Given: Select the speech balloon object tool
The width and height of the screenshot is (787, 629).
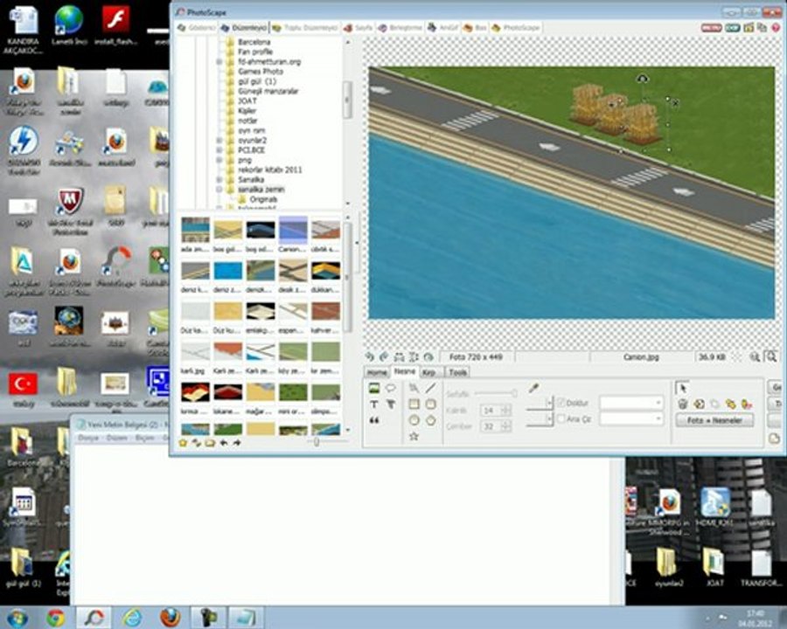Looking at the screenshot, I should [391, 388].
